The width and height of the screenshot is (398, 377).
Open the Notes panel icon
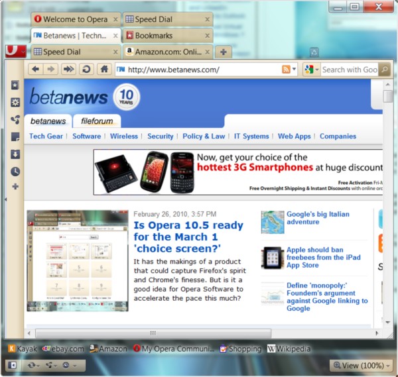[x=15, y=136]
